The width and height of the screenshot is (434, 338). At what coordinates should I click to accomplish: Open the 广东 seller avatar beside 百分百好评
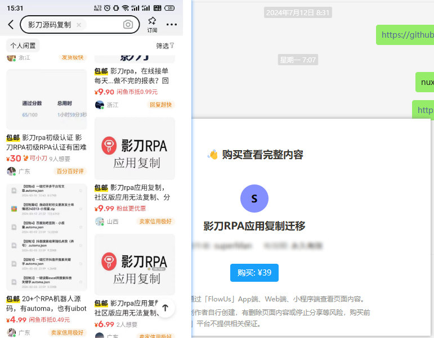[x=11, y=171]
